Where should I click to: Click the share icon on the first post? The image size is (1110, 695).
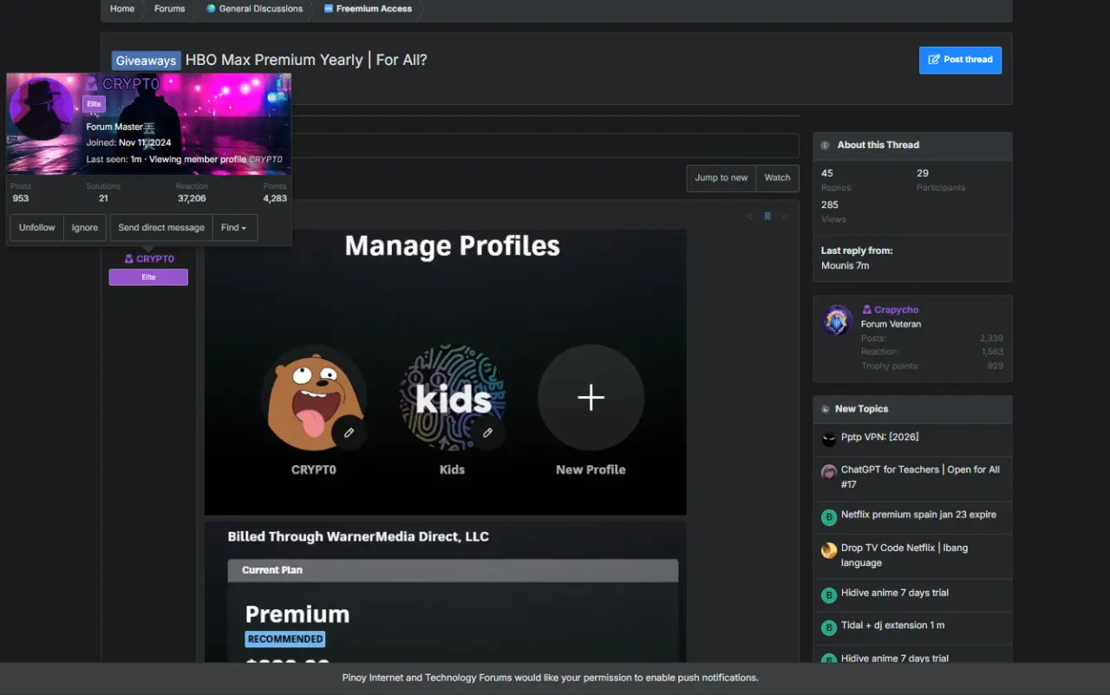click(749, 217)
